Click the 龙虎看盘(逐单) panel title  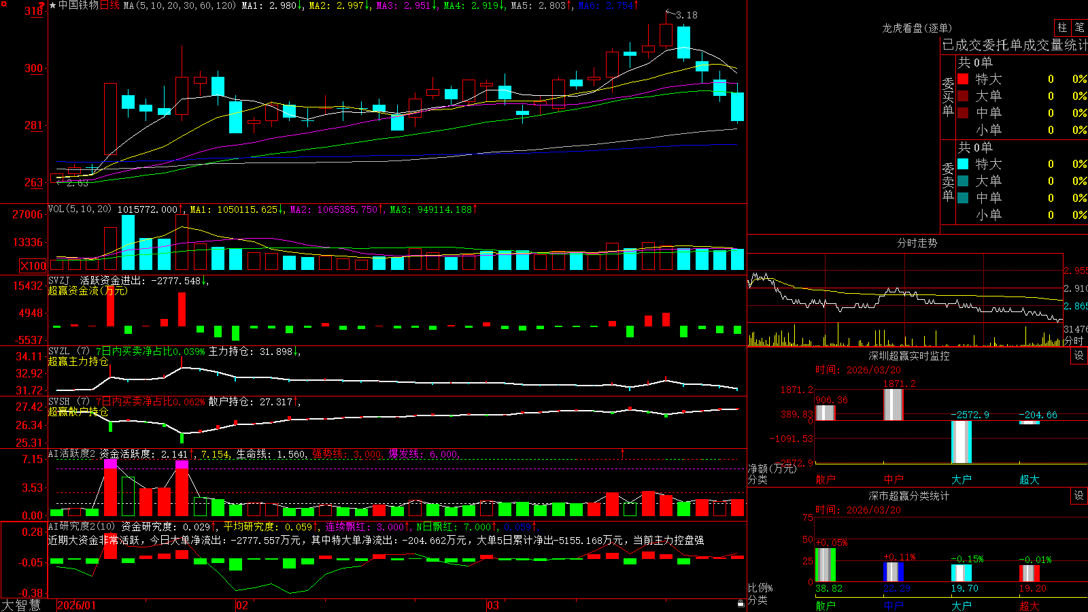point(917,28)
